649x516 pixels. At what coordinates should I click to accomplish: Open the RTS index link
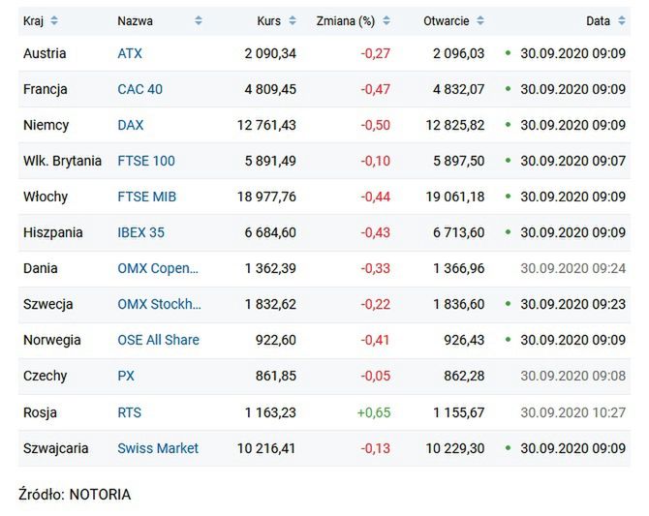[129, 412]
